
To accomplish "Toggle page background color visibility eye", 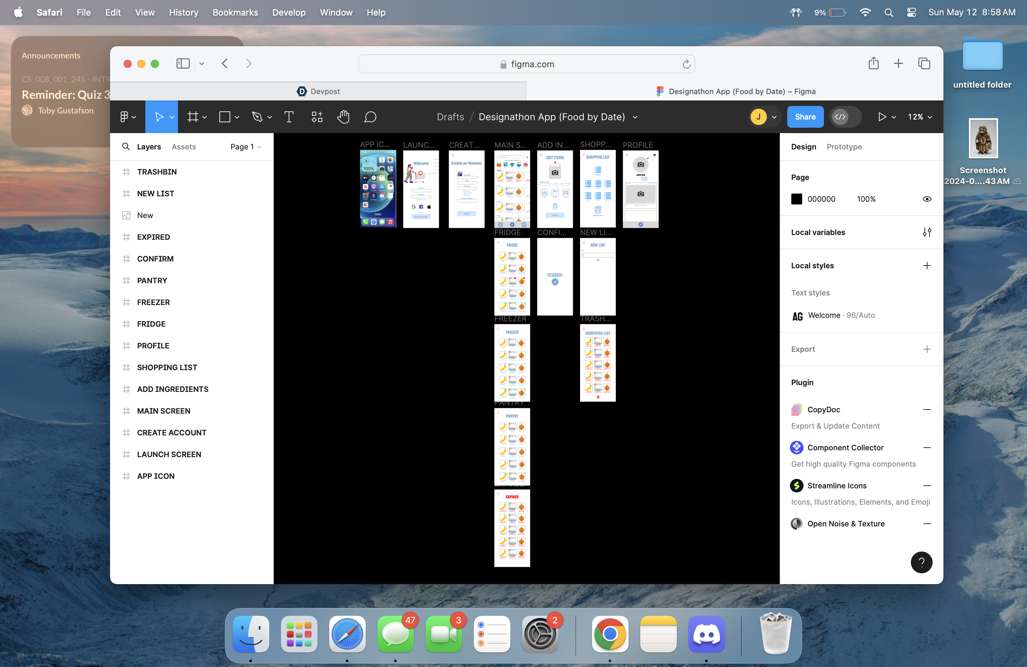I will click(926, 199).
